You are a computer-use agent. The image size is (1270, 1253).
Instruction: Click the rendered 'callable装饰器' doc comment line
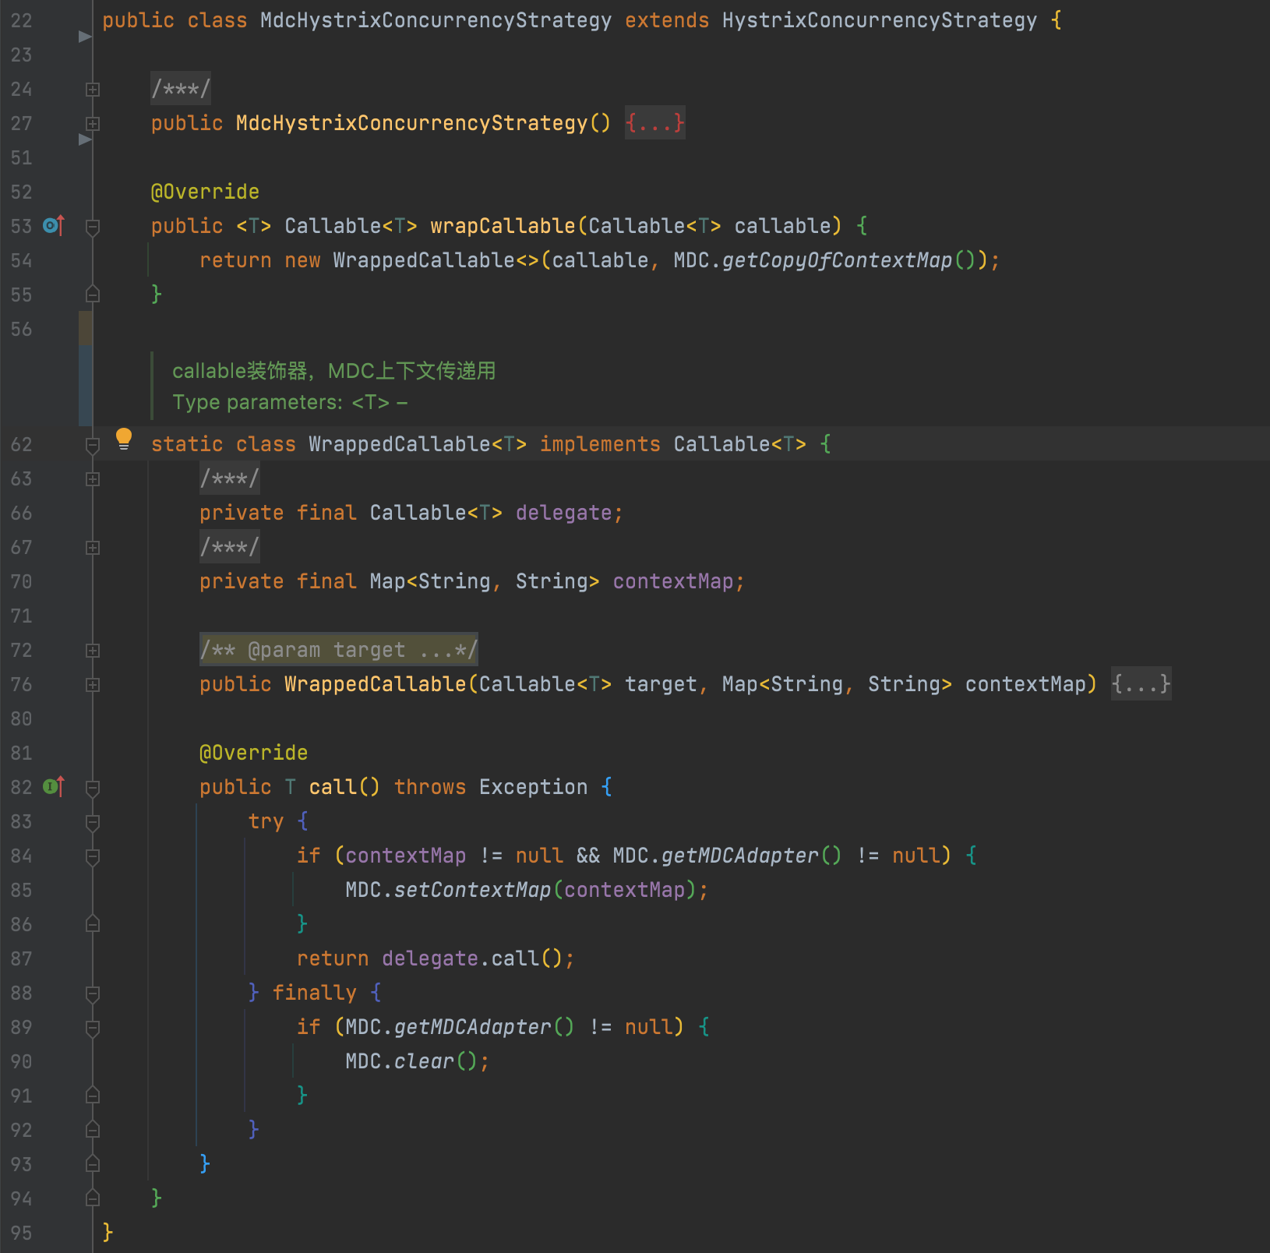coord(334,371)
